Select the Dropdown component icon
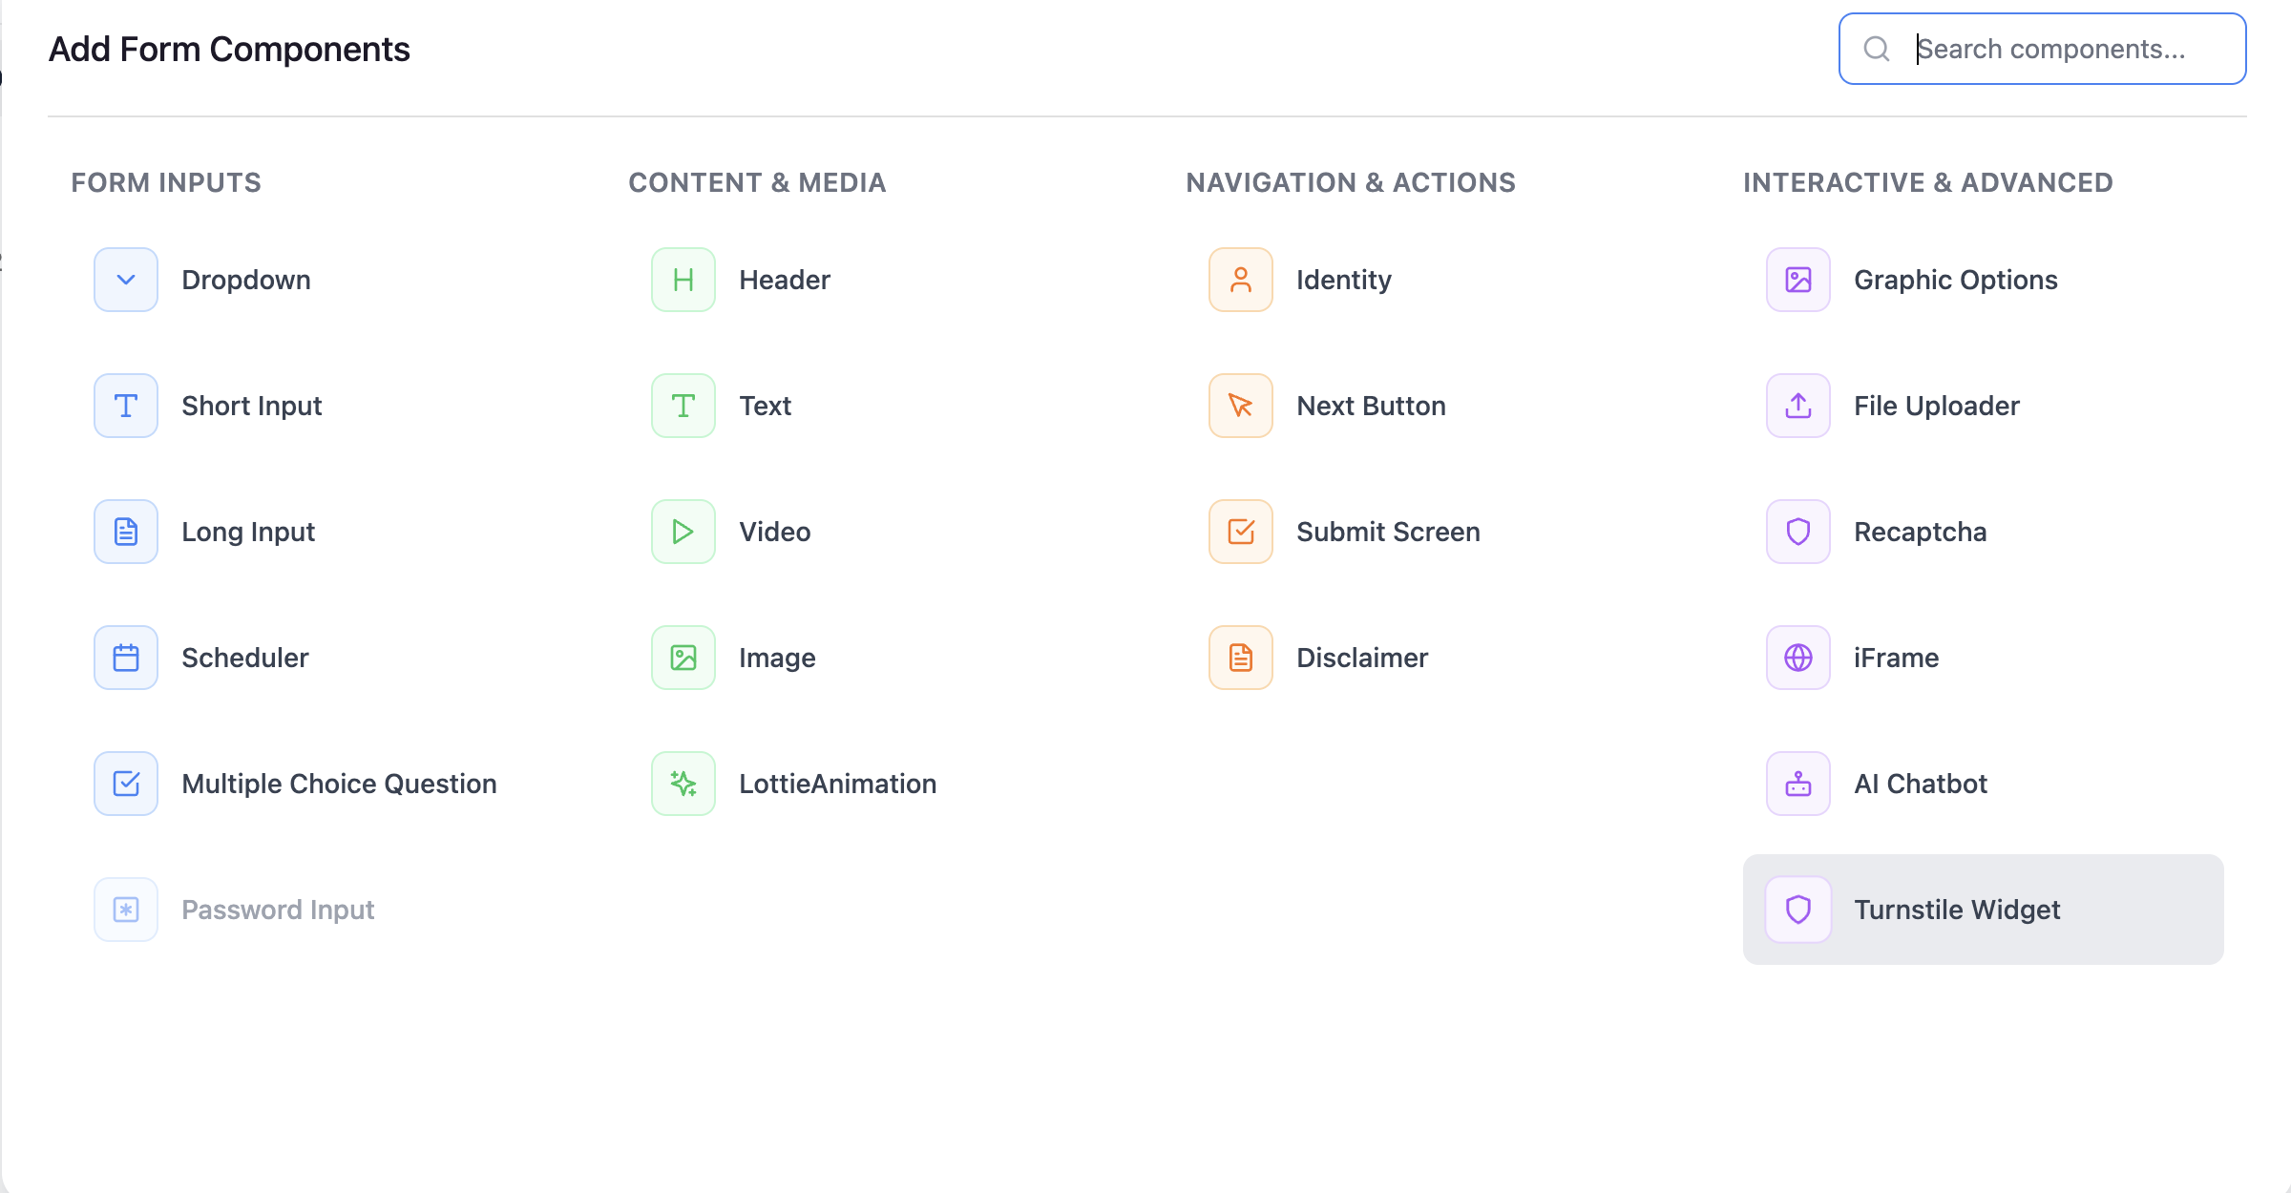This screenshot has height=1193, width=2291. coord(125,279)
